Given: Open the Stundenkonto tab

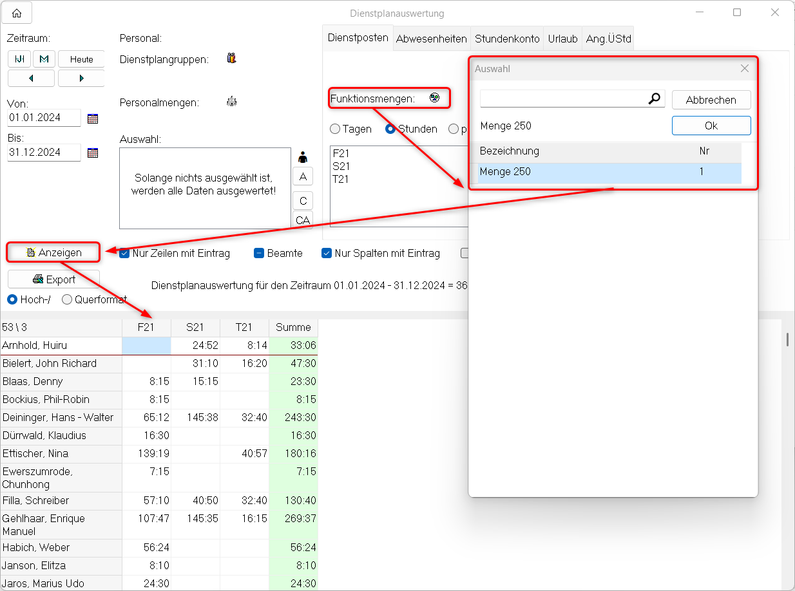Looking at the screenshot, I should (507, 39).
